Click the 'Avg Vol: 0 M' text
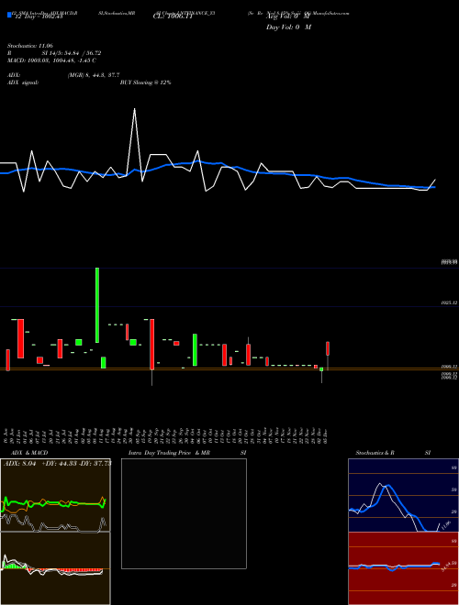Screen dimensions: 459x605 (288, 16)
